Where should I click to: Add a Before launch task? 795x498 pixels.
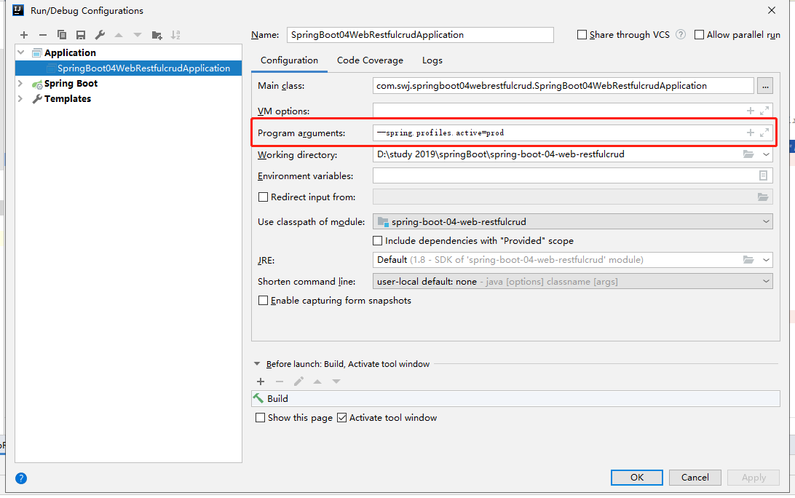261,382
